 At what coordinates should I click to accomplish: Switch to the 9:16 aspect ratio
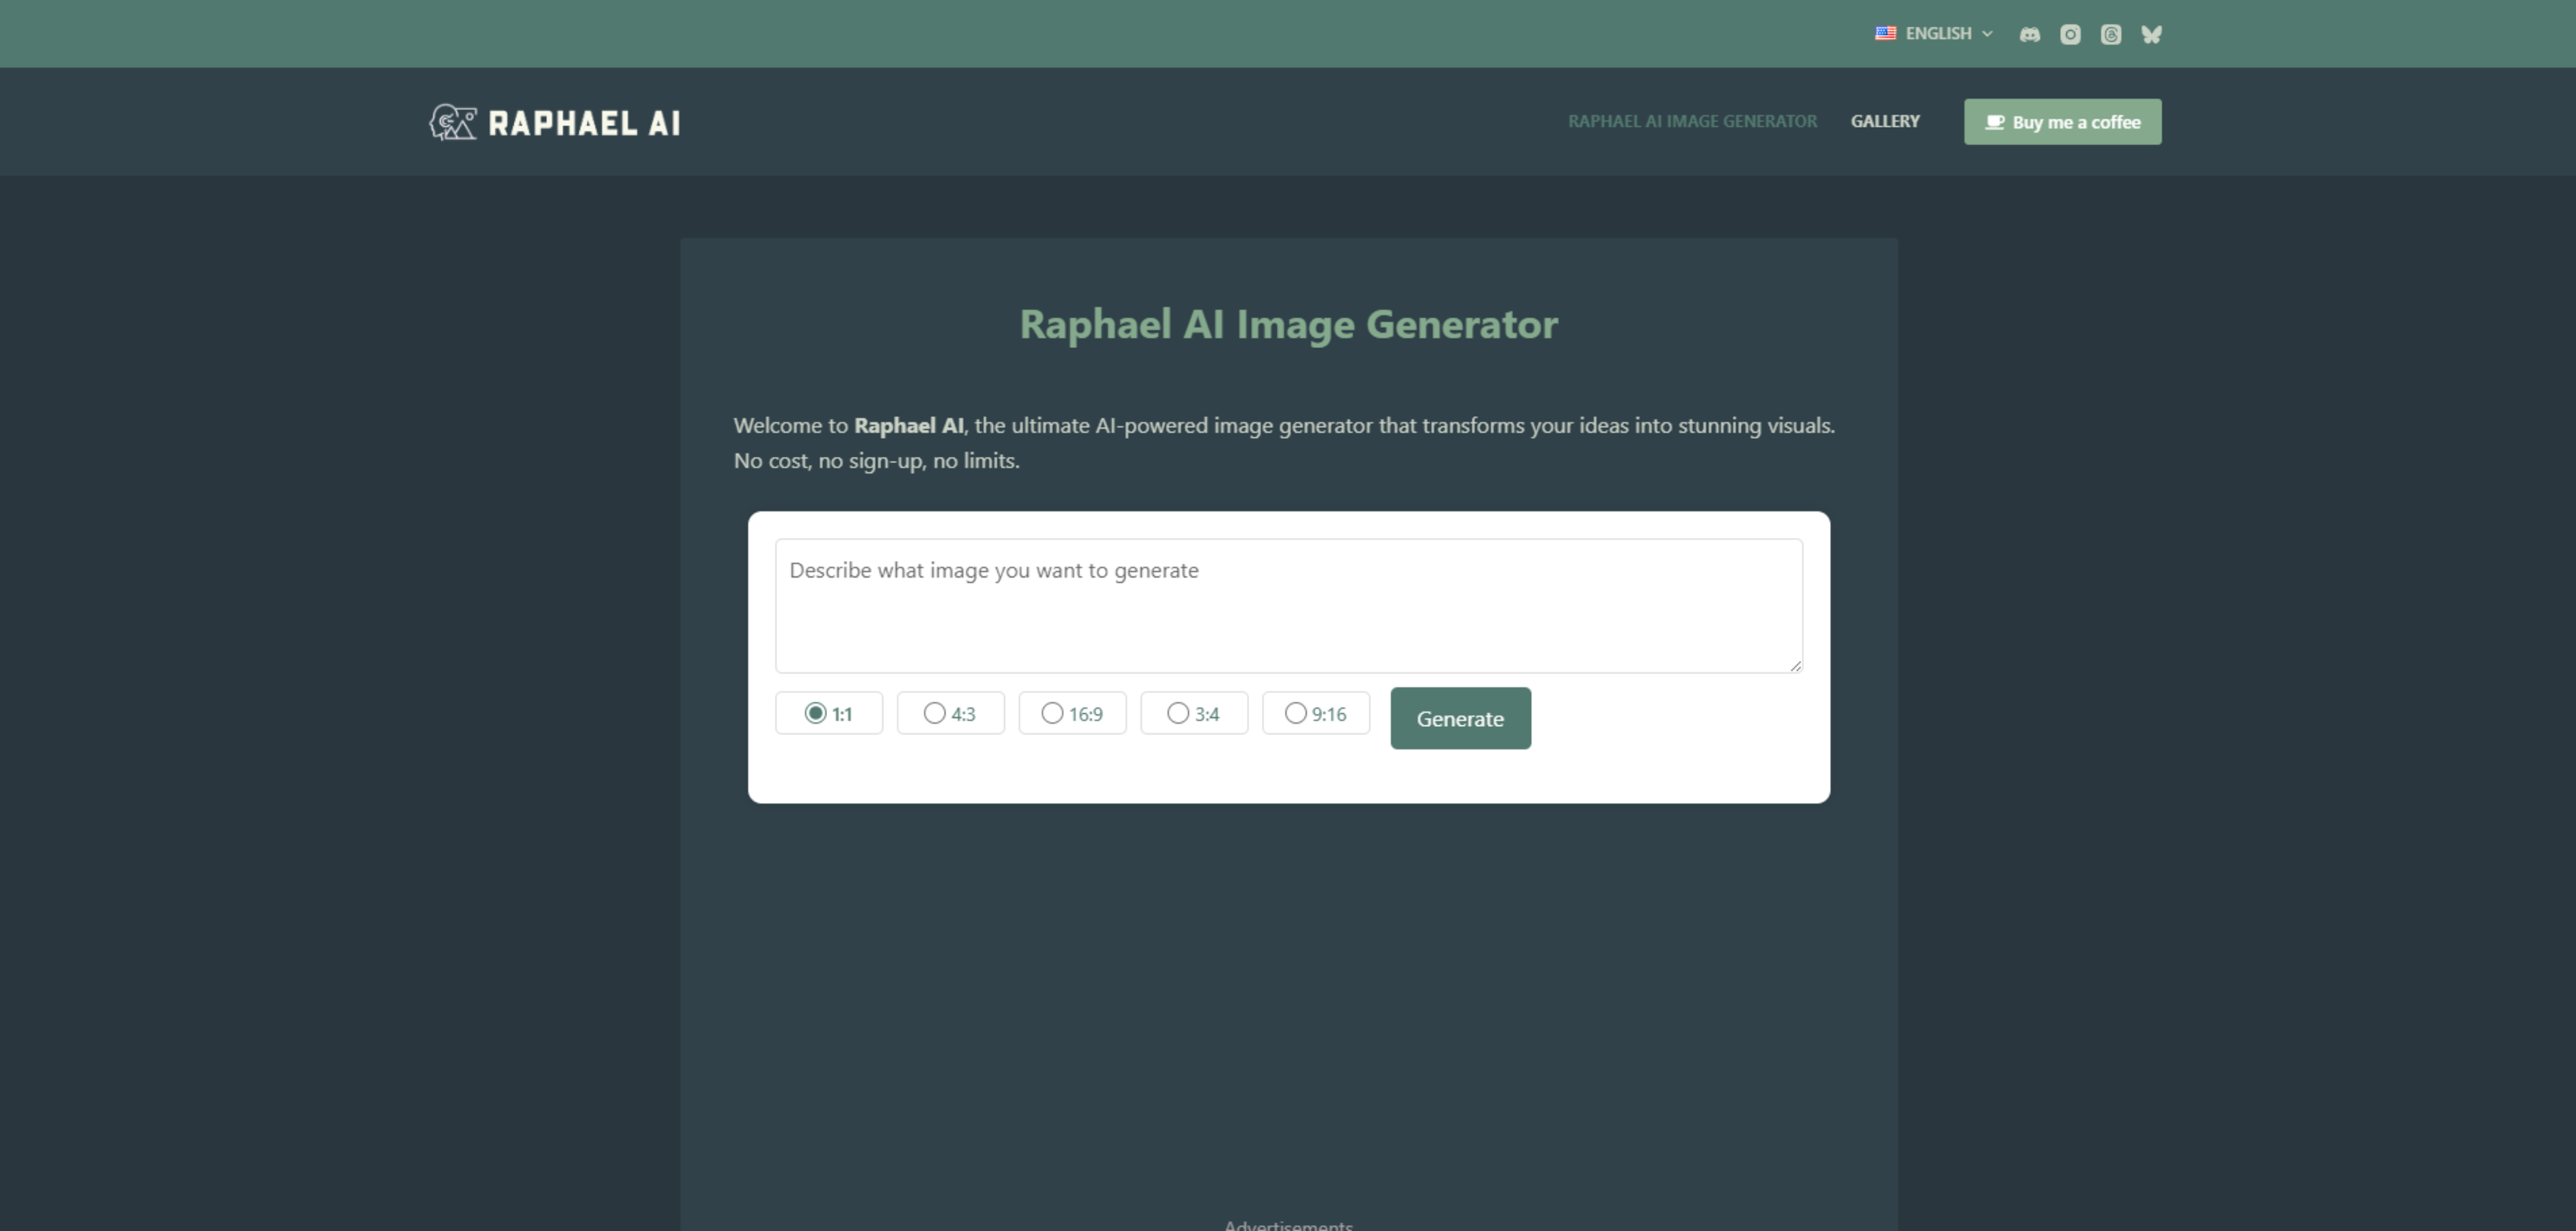pos(1316,713)
